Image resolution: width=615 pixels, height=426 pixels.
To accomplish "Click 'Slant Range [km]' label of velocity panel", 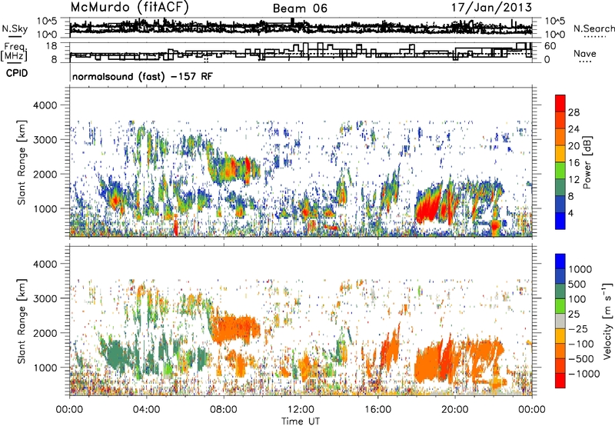I will [22, 321].
